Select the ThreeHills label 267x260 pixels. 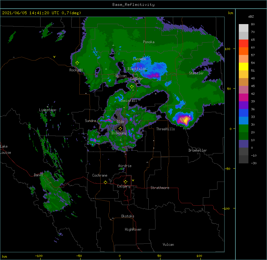coord(165,129)
